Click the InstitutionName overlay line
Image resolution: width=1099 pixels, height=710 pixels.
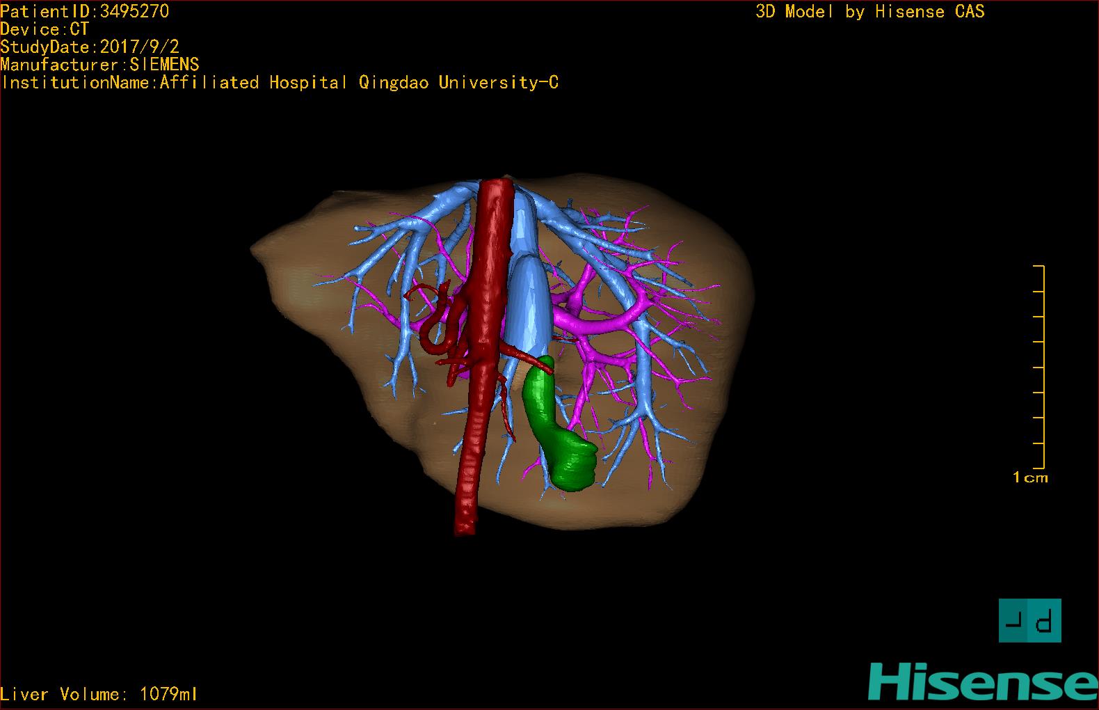[x=280, y=83]
